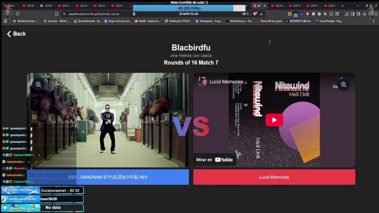Open the Leo AI sparkle icon
The image size is (379, 213).
(364, 14)
